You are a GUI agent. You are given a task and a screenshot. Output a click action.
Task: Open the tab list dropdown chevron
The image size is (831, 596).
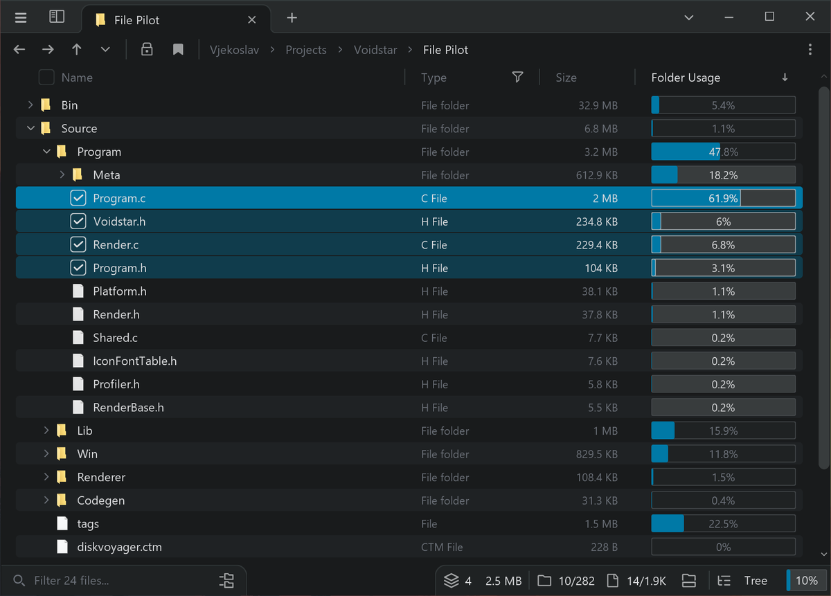[688, 17]
